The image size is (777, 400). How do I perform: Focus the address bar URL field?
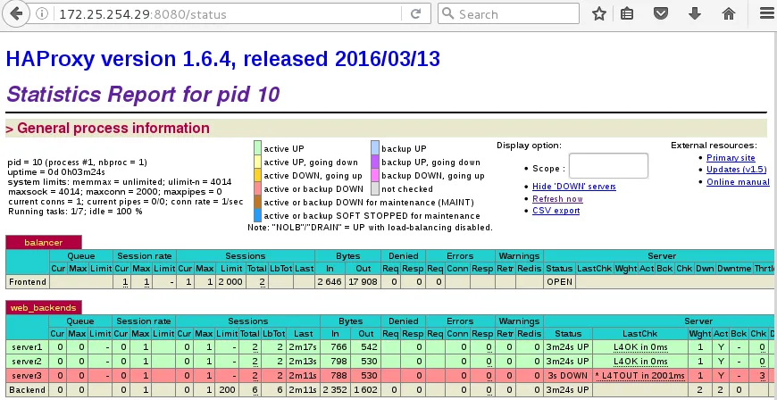point(228,14)
